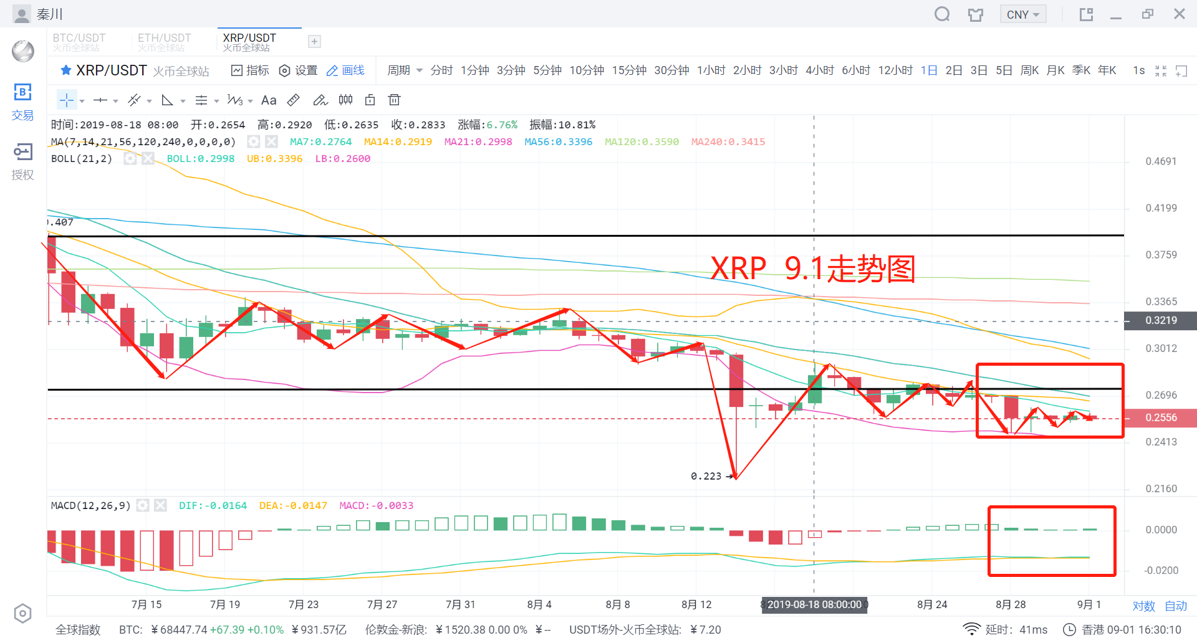1197x643 pixels.
Task: Open the search magnifier icon
Action: (x=942, y=14)
